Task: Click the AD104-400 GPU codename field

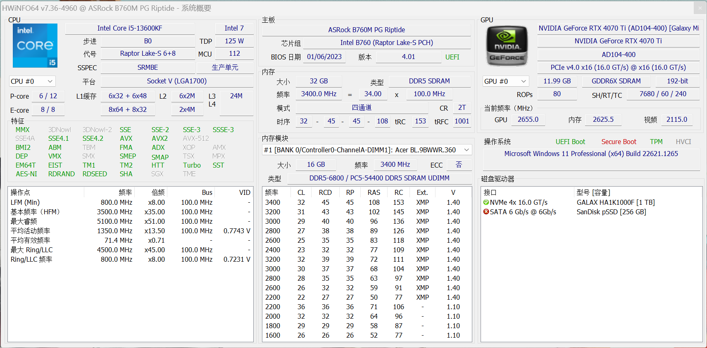Action: (618, 54)
